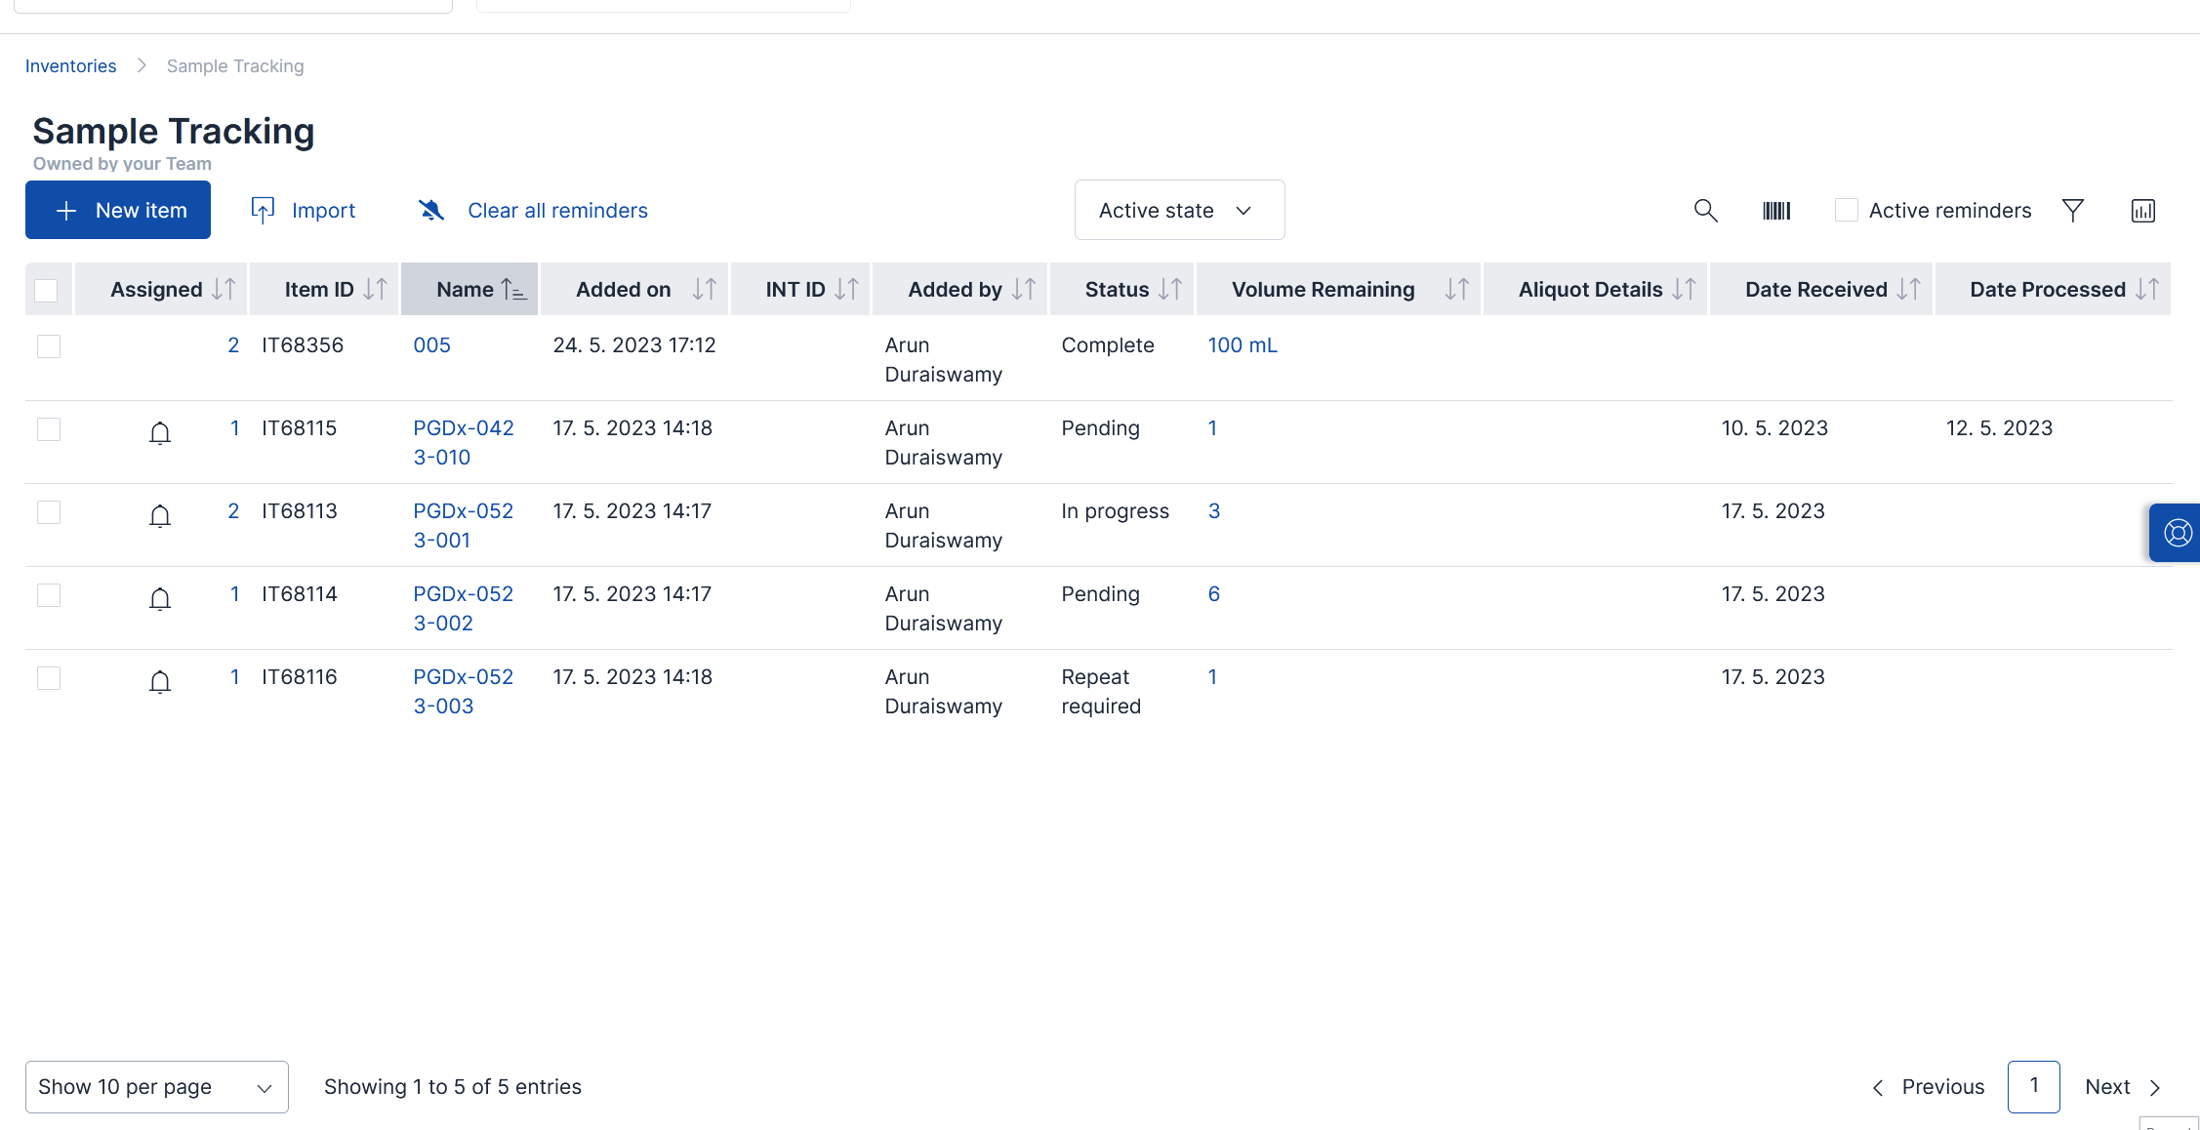This screenshot has height=1130, width=2200.
Task: Check the row checkbox for IT68356
Action: click(49, 346)
